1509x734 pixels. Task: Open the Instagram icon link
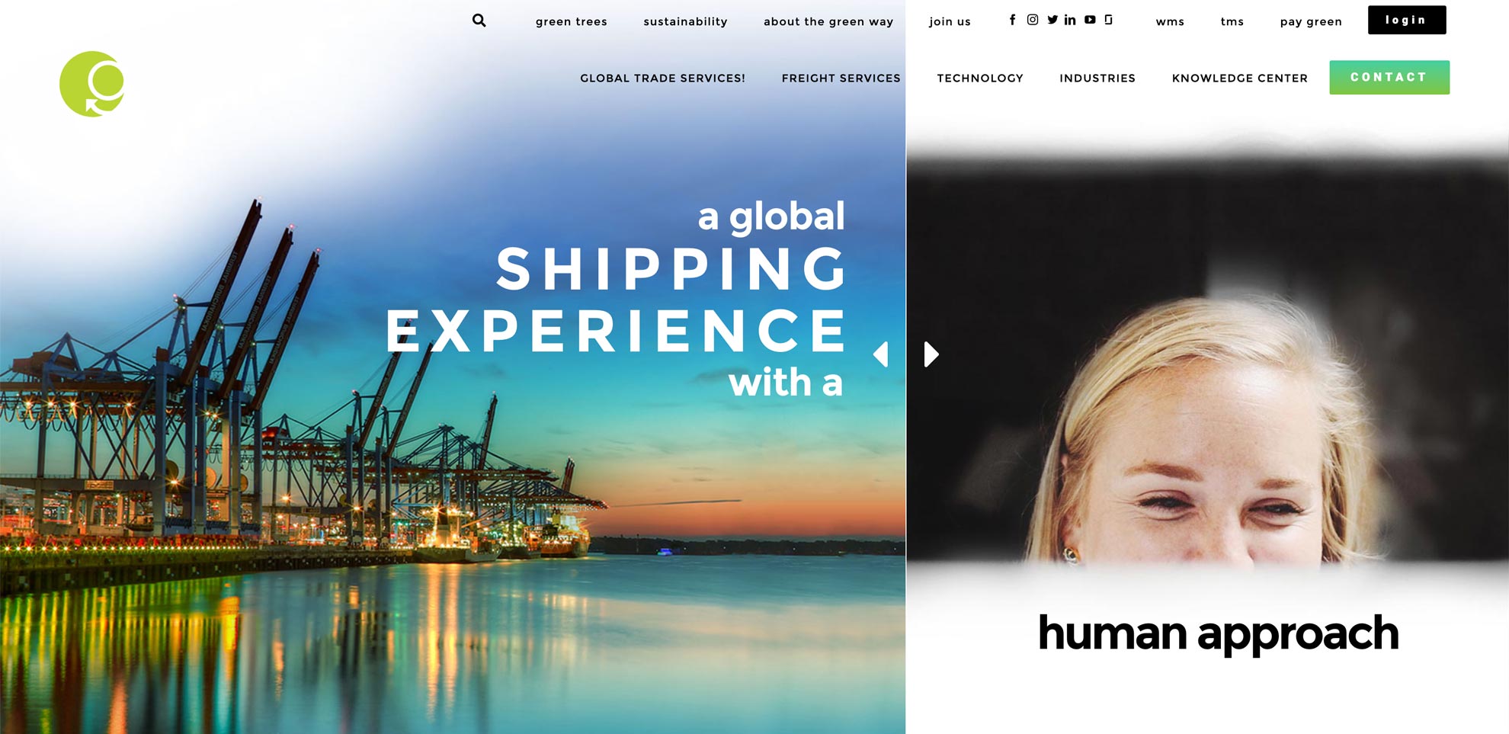(1032, 20)
